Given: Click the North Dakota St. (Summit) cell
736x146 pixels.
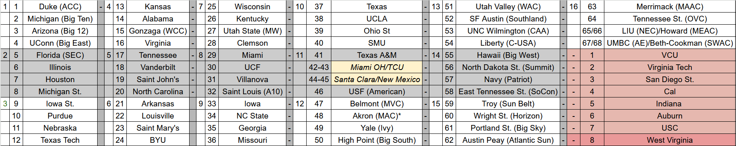Looking at the screenshot, I should 508,67.
